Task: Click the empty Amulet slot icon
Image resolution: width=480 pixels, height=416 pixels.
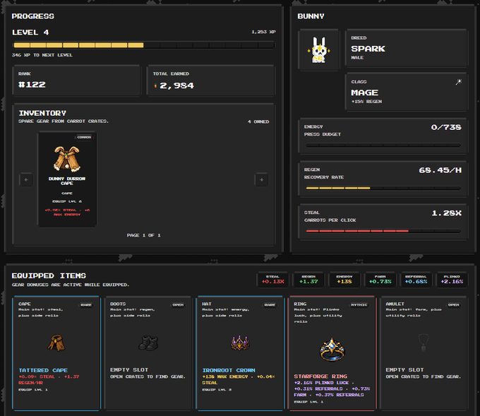Action: coord(424,343)
